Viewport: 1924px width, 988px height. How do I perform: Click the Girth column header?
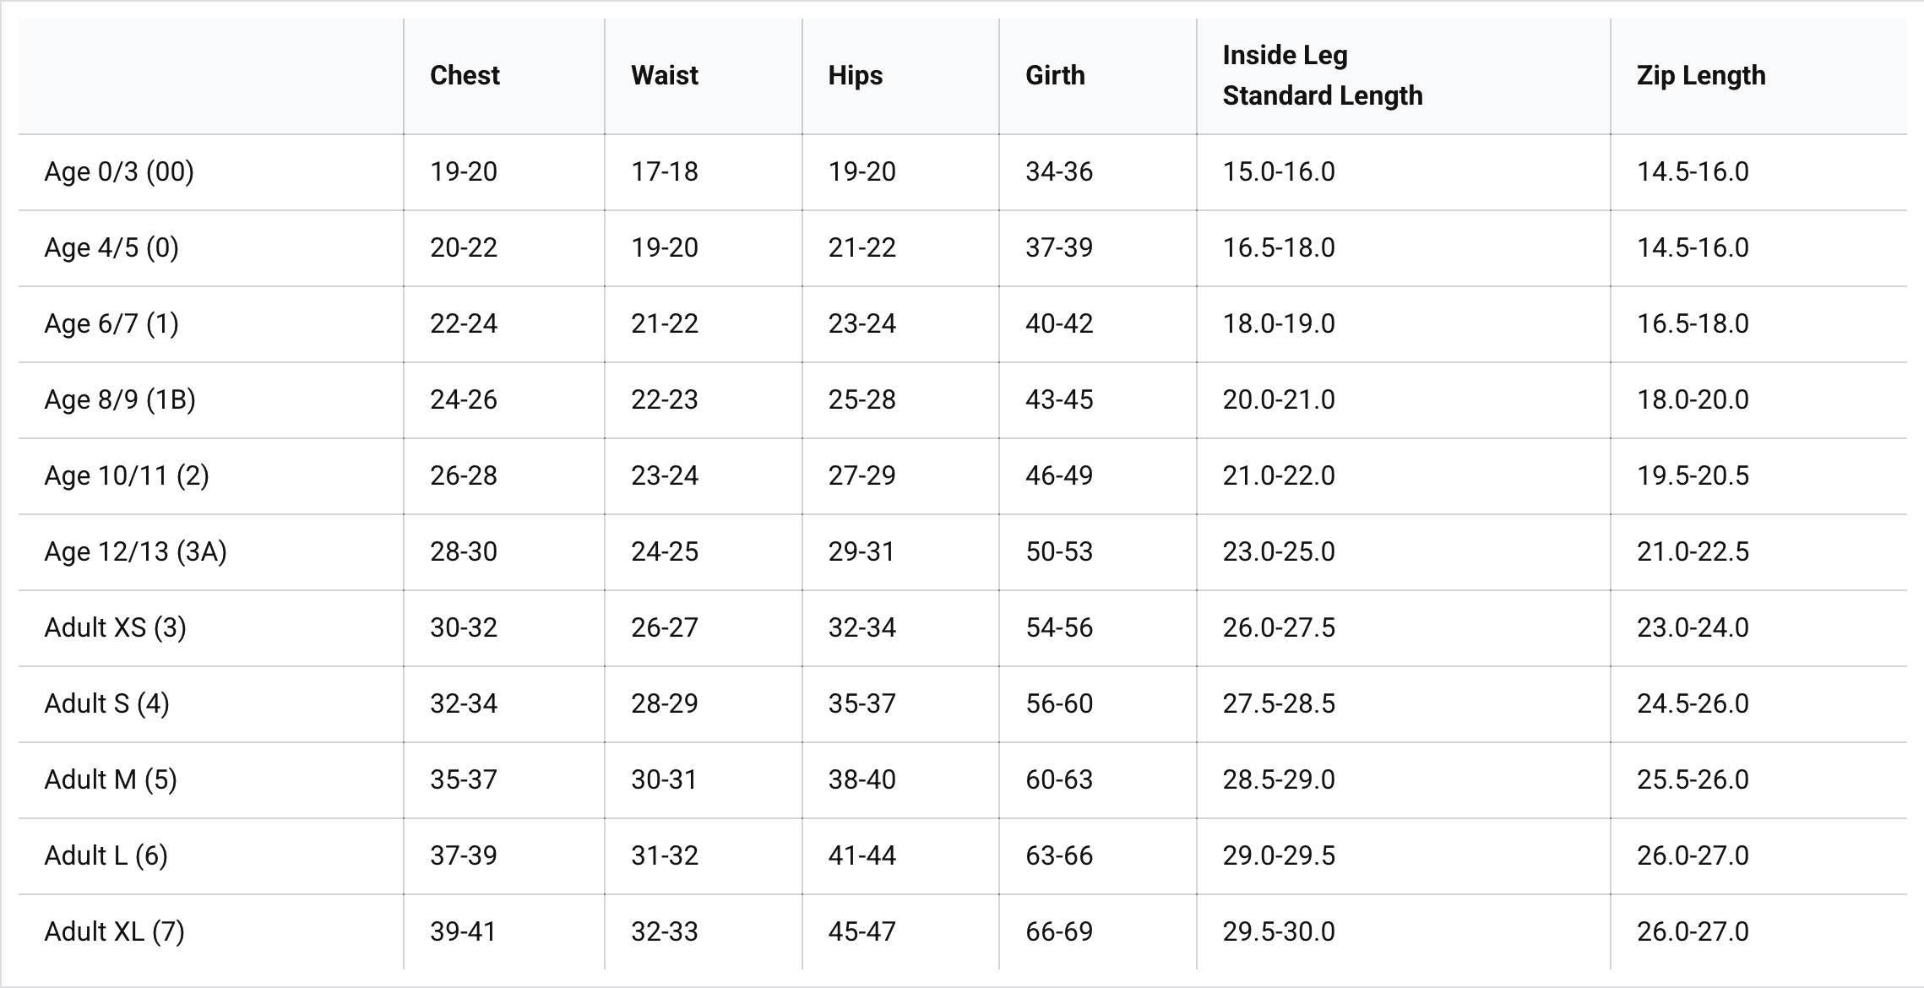[x=1054, y=76]
